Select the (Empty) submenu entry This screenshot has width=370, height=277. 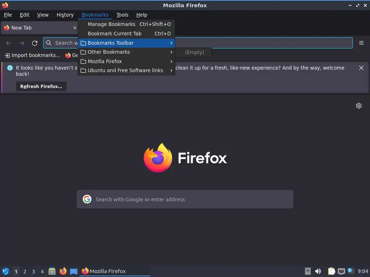pyautogui.click(x=194, y=52)
